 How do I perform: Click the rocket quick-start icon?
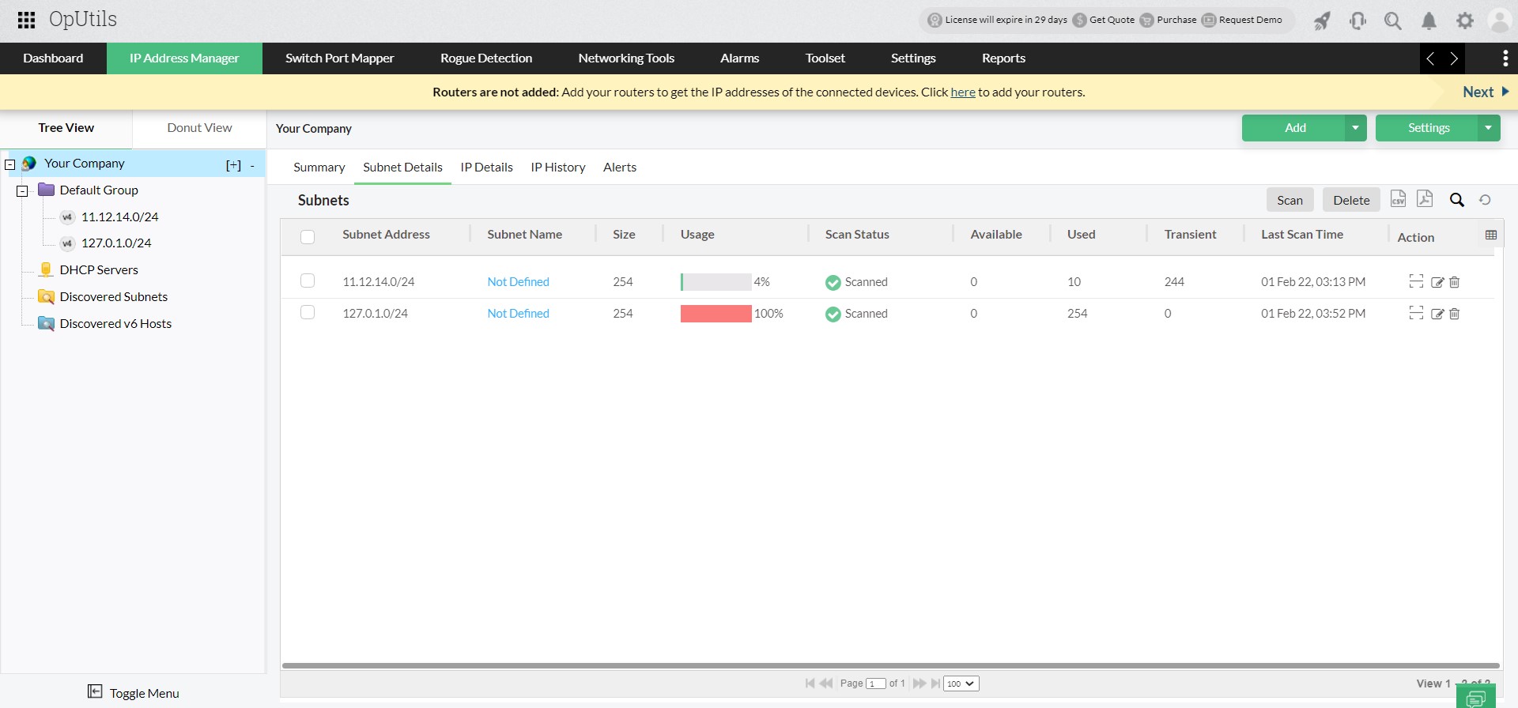pyautogui.click(x=1322, y=21)
